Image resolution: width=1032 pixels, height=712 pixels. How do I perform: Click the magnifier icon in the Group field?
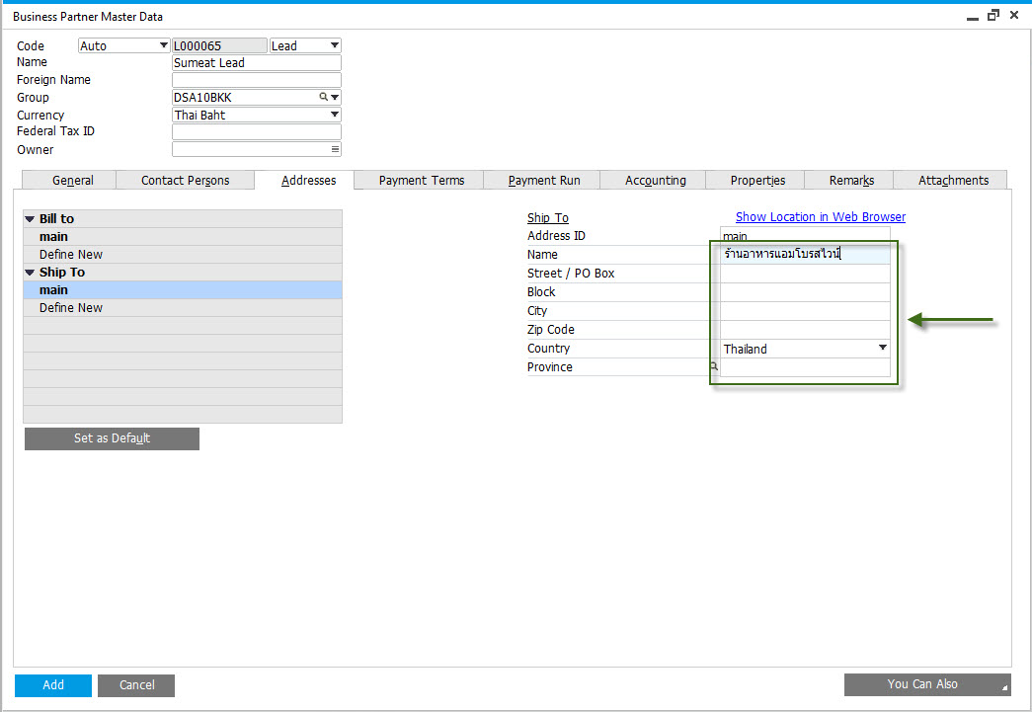coord(323,97)
